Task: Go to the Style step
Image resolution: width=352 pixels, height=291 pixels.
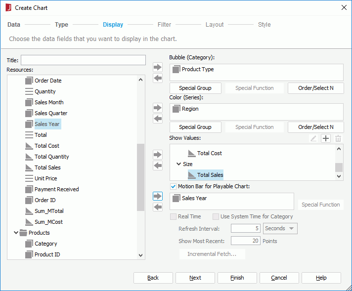Action: 264,24
